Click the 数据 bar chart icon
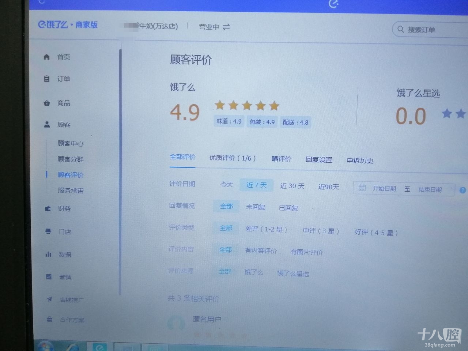Screen dimensions: 468x351 (48, 254)
